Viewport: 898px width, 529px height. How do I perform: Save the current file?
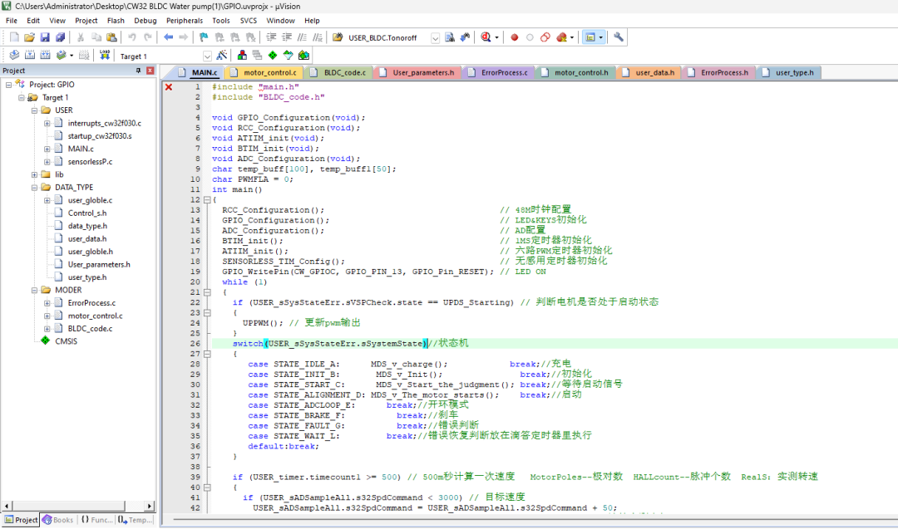click(45, 37)
